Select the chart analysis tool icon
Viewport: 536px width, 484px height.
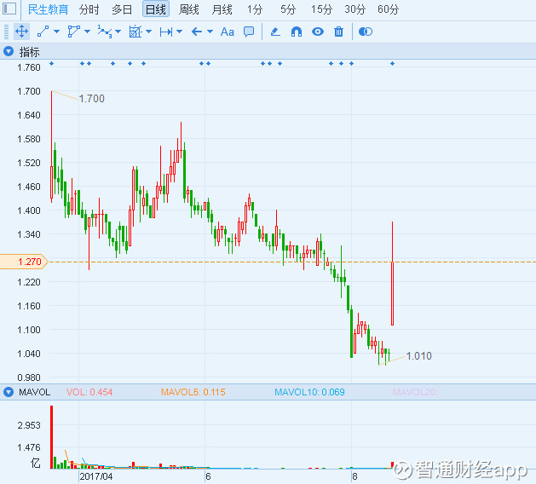click(135, 32)
